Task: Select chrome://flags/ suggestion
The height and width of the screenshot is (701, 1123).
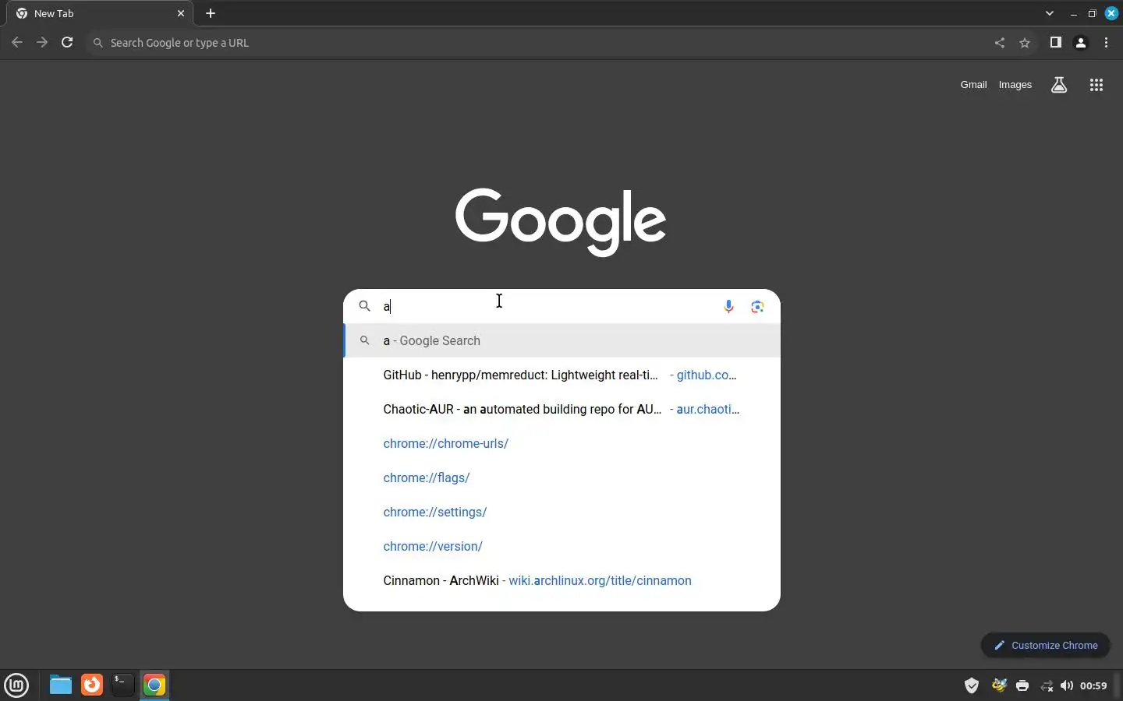Action: pyautogui.click(x=561, y=477)
